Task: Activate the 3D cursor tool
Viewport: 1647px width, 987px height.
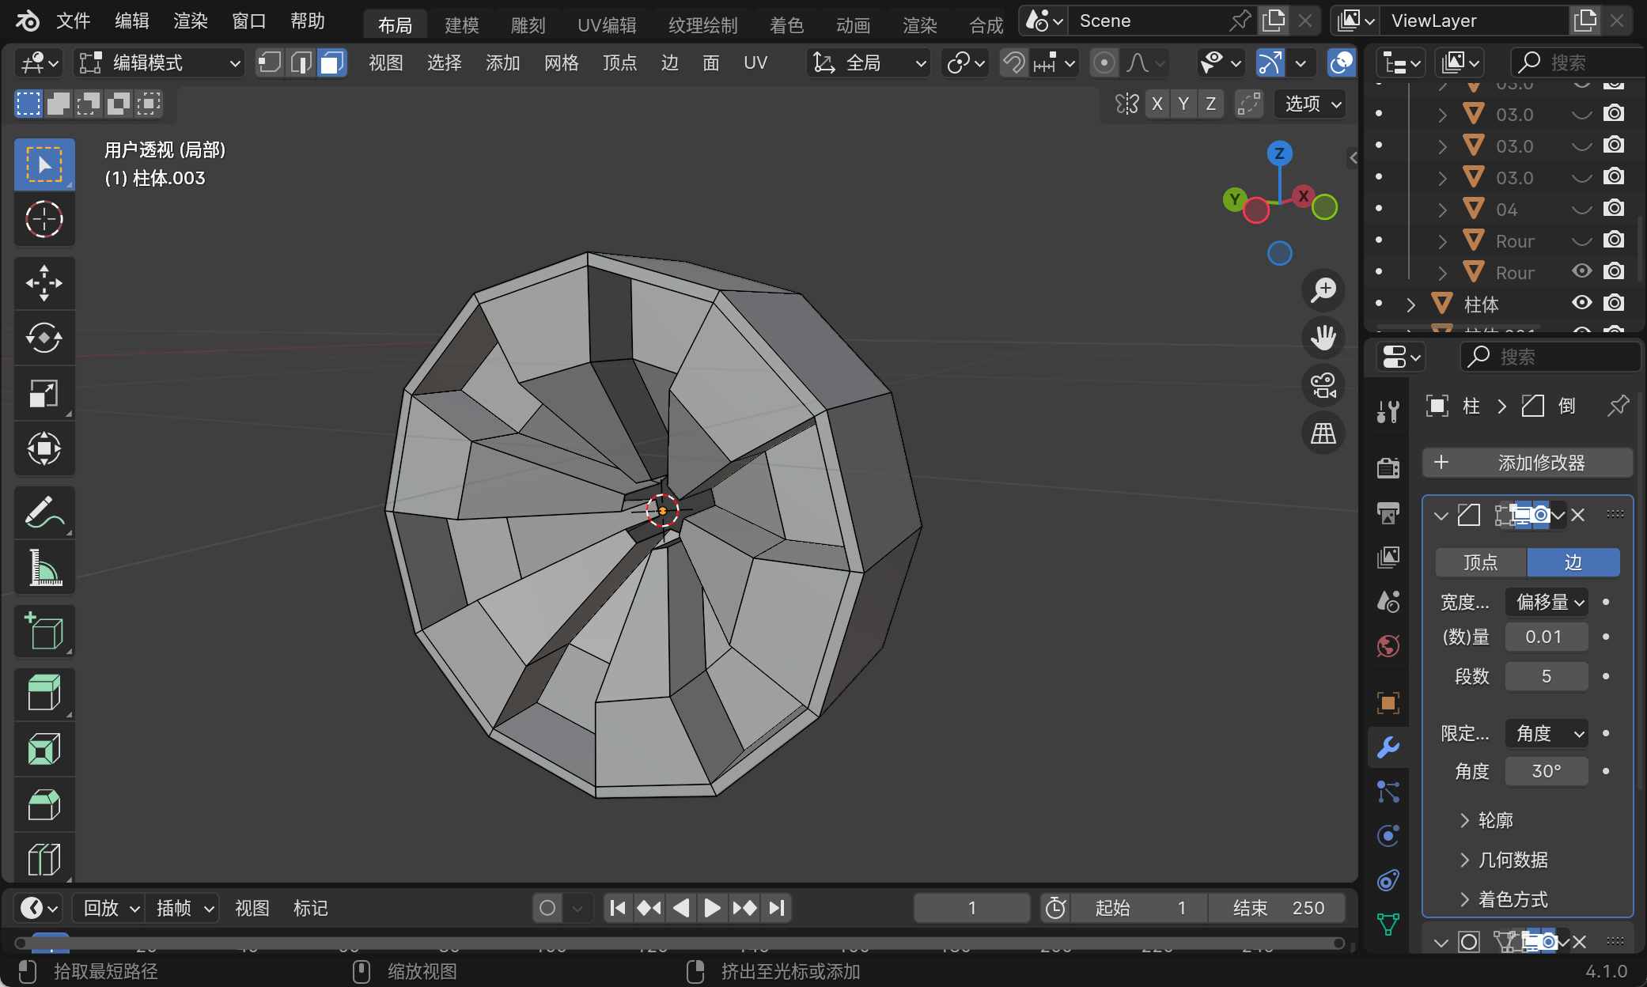Action: (44, 220)
